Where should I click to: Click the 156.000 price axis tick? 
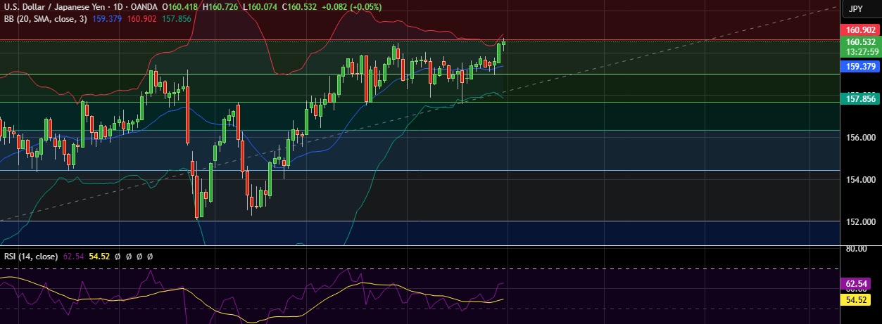click(860, 137)
